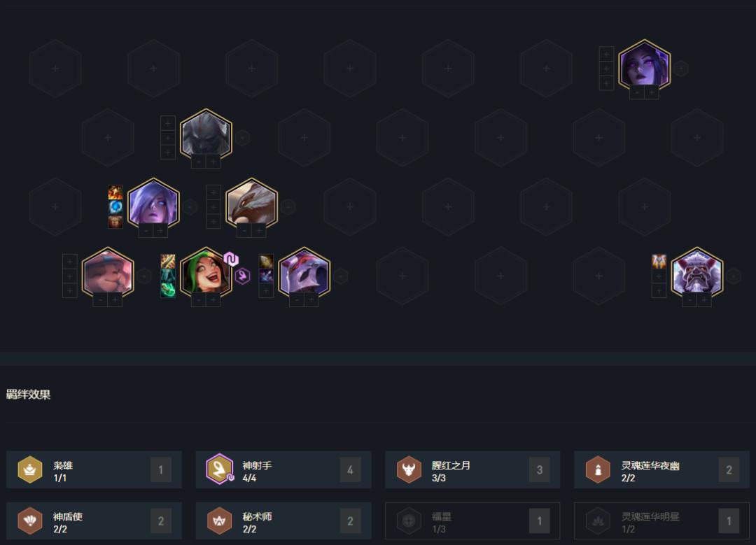
Task: Select the eagle-headed champion portrait
Action: [252, 204]
